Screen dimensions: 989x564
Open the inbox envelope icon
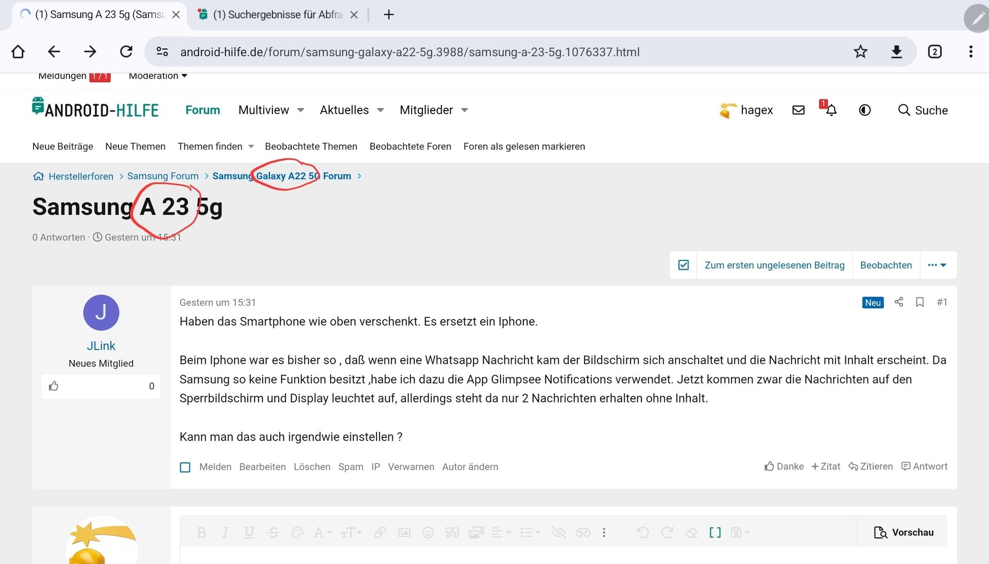coord(798,110)
